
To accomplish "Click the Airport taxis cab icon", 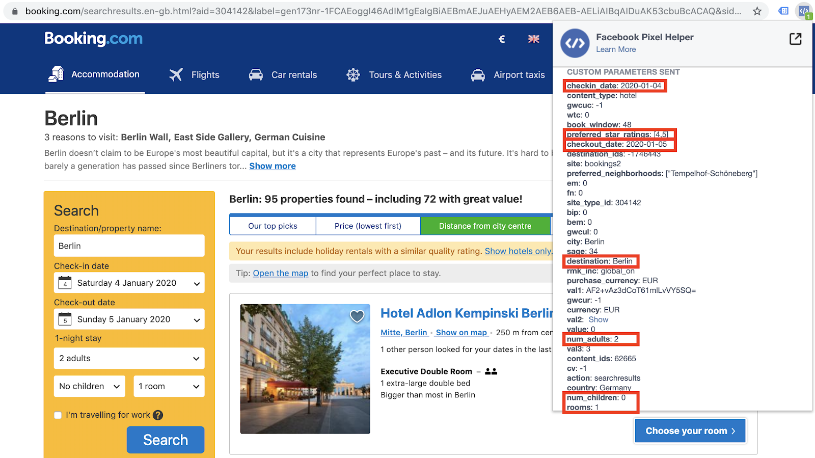I will (x=478, y=75).
